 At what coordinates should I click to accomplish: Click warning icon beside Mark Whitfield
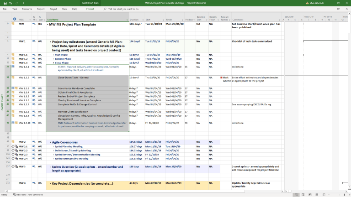pos(307,3)
